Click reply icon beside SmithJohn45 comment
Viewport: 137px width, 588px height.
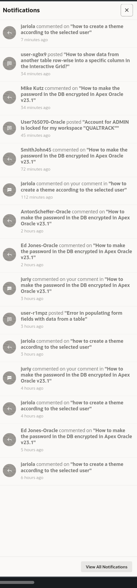pos(10,159)
